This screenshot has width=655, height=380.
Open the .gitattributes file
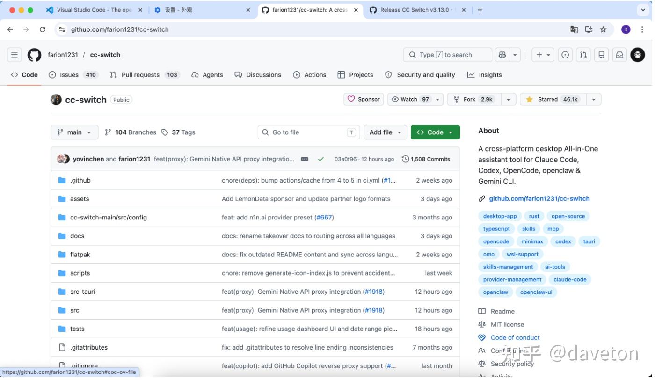(x=89, y=347)
